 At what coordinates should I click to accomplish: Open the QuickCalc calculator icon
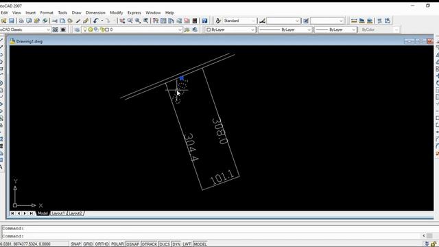(195, 21)
